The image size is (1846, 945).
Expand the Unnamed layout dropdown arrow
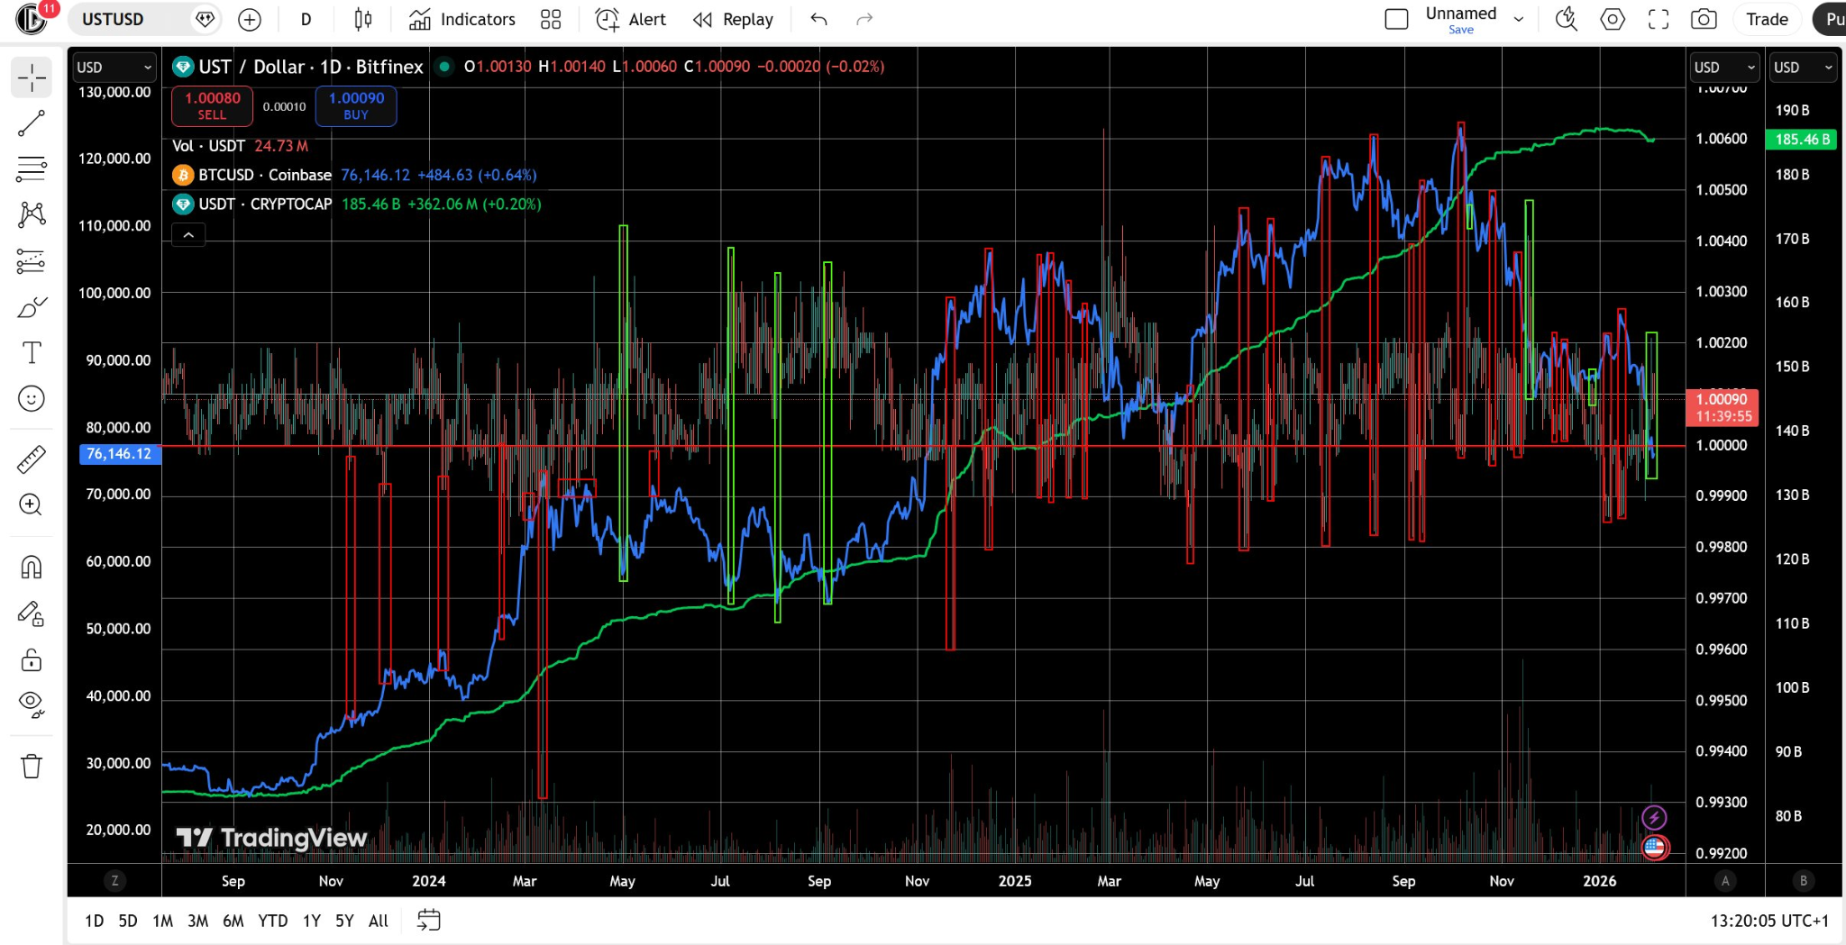[x=1519, y=19]
